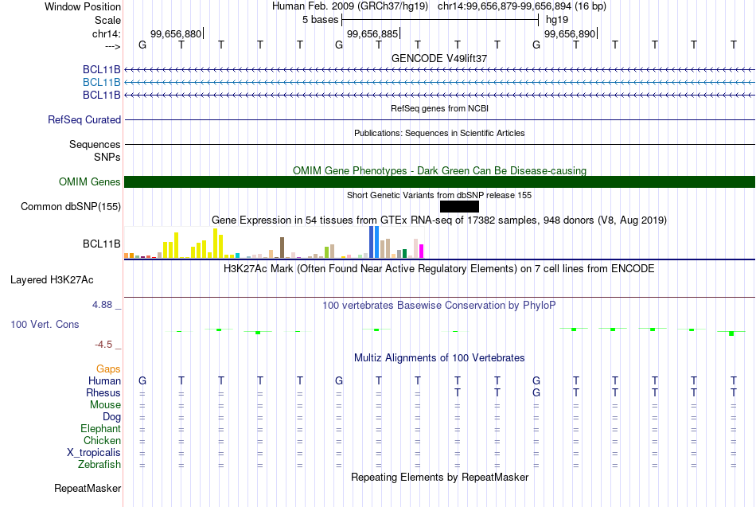The width and height of the screenshot is (756, 507).
Task: Click the 99,656,880 position marker
Action: coord(177,33)
